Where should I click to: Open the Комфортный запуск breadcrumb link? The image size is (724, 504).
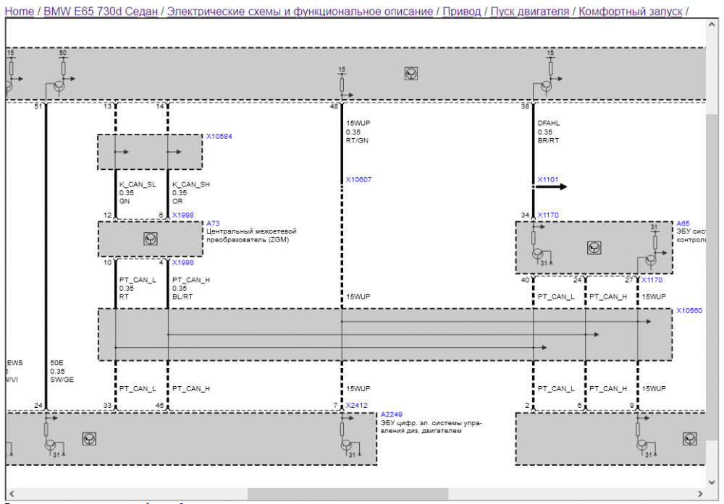pyautogui.click(x=631, y=12)
